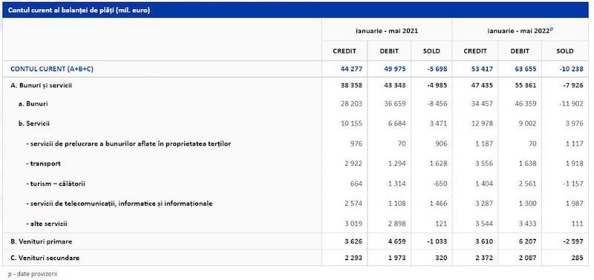Click the turism – călătorii row label
594x280 pixels.
pyautogui.click(x=56, y=183)
